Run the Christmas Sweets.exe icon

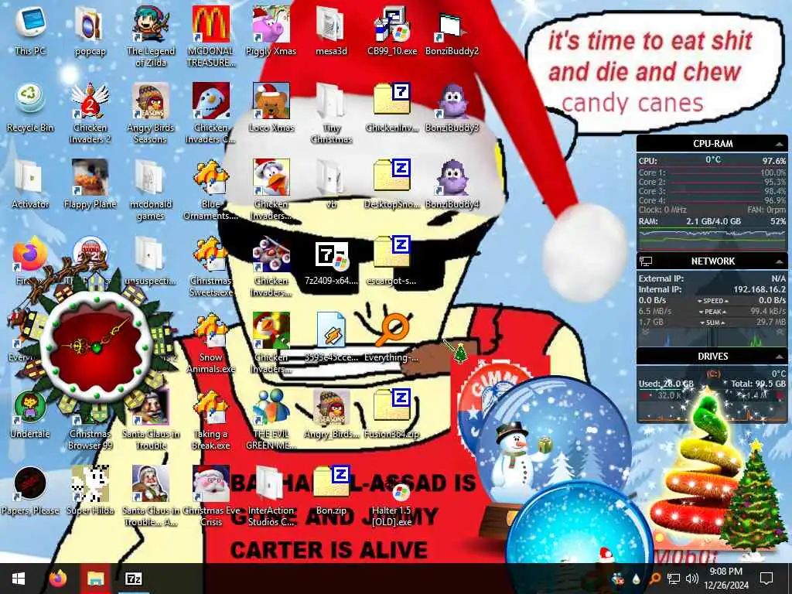click(210, 267)
